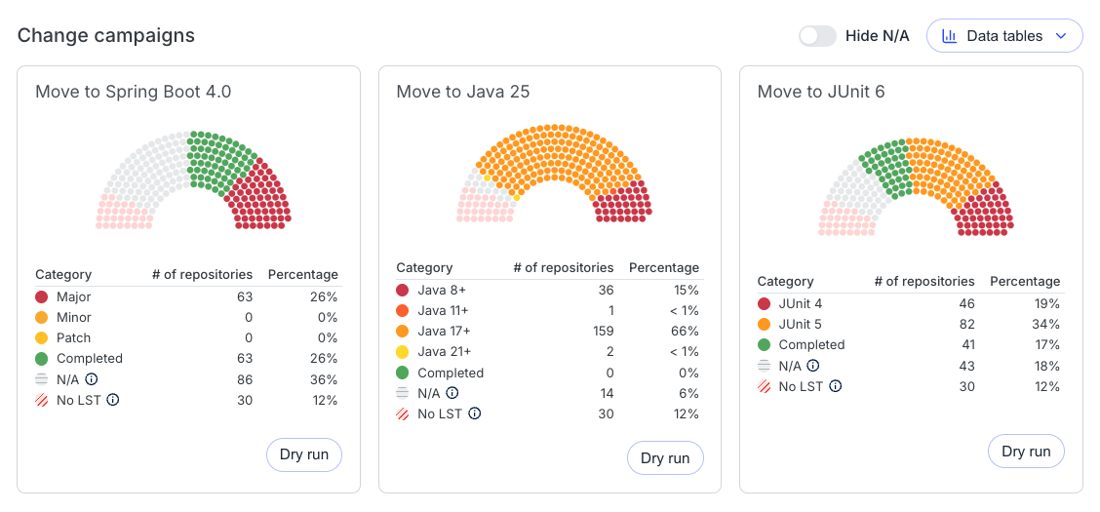Screen dimensions: 1100x512
Task: Click the striped N/A icon in Spring Boot card
Action: [41, 378]
